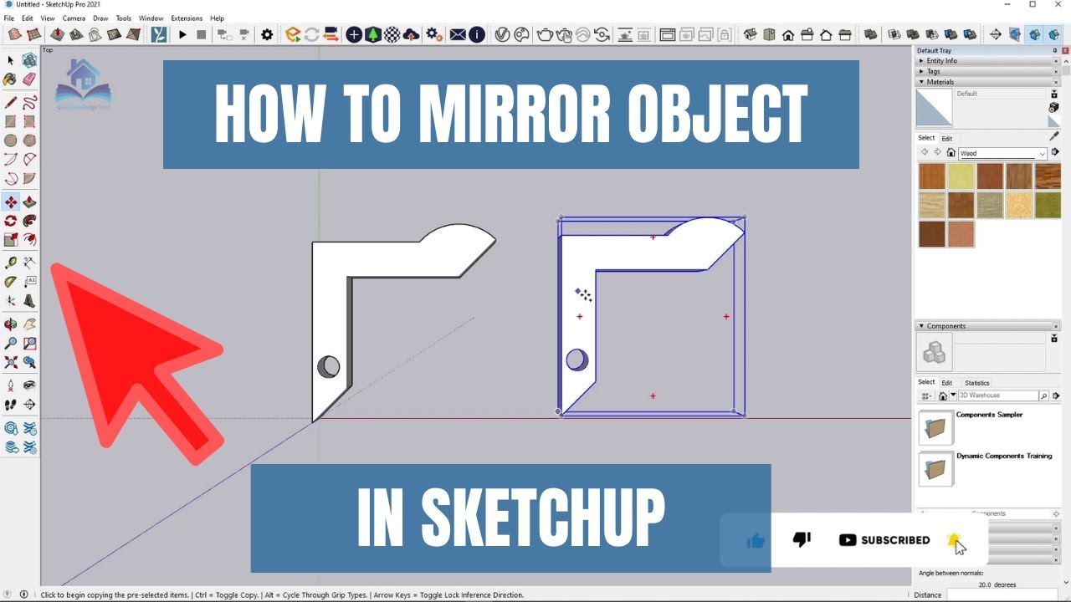Switch to Materials Edit tab
The height and width of the screenshot is (602, 1071).
[x=947, y=138]
